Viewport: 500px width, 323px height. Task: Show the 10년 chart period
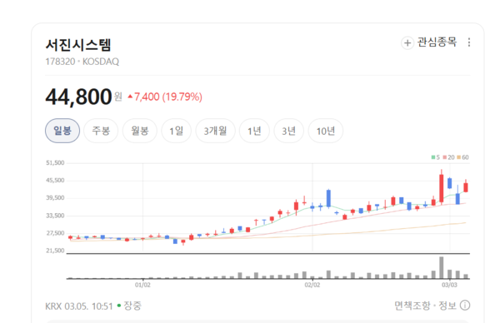tap(326, 131)
